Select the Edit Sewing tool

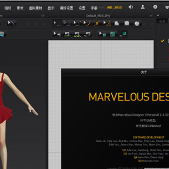point(57,34)
